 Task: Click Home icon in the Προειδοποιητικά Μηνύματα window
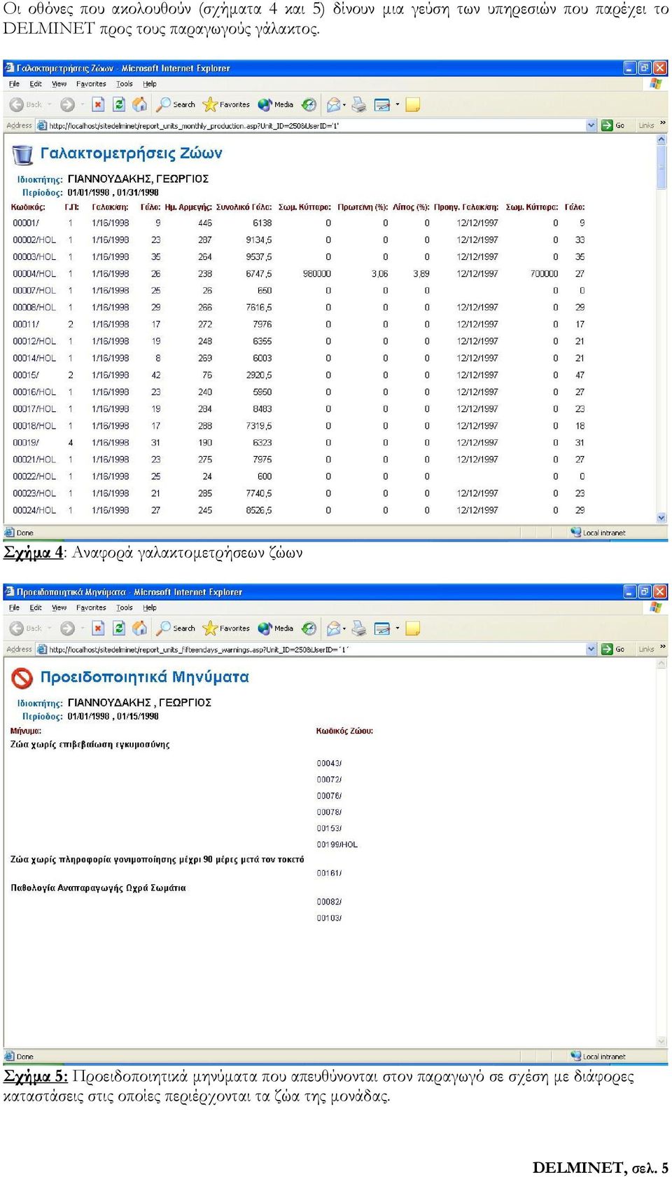140,628
